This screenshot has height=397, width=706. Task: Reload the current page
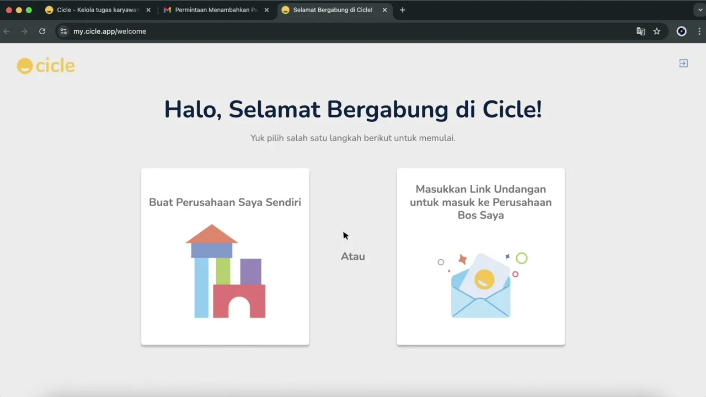click(x=42, y=31)
